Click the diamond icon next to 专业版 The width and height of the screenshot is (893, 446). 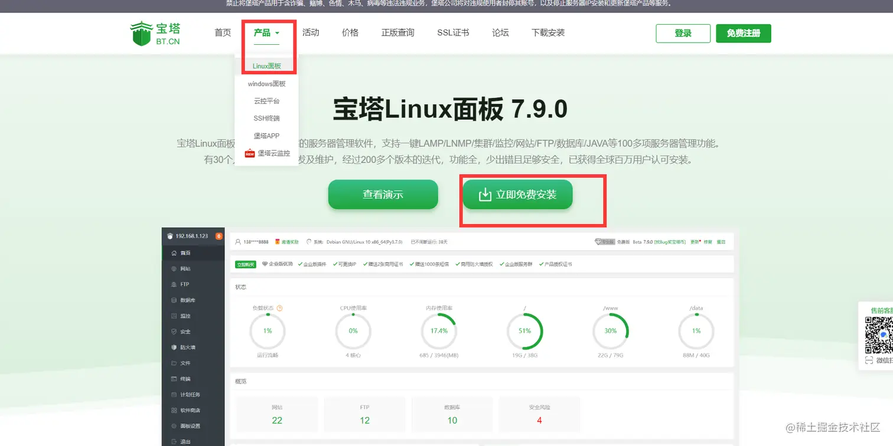tap(598, 242)
